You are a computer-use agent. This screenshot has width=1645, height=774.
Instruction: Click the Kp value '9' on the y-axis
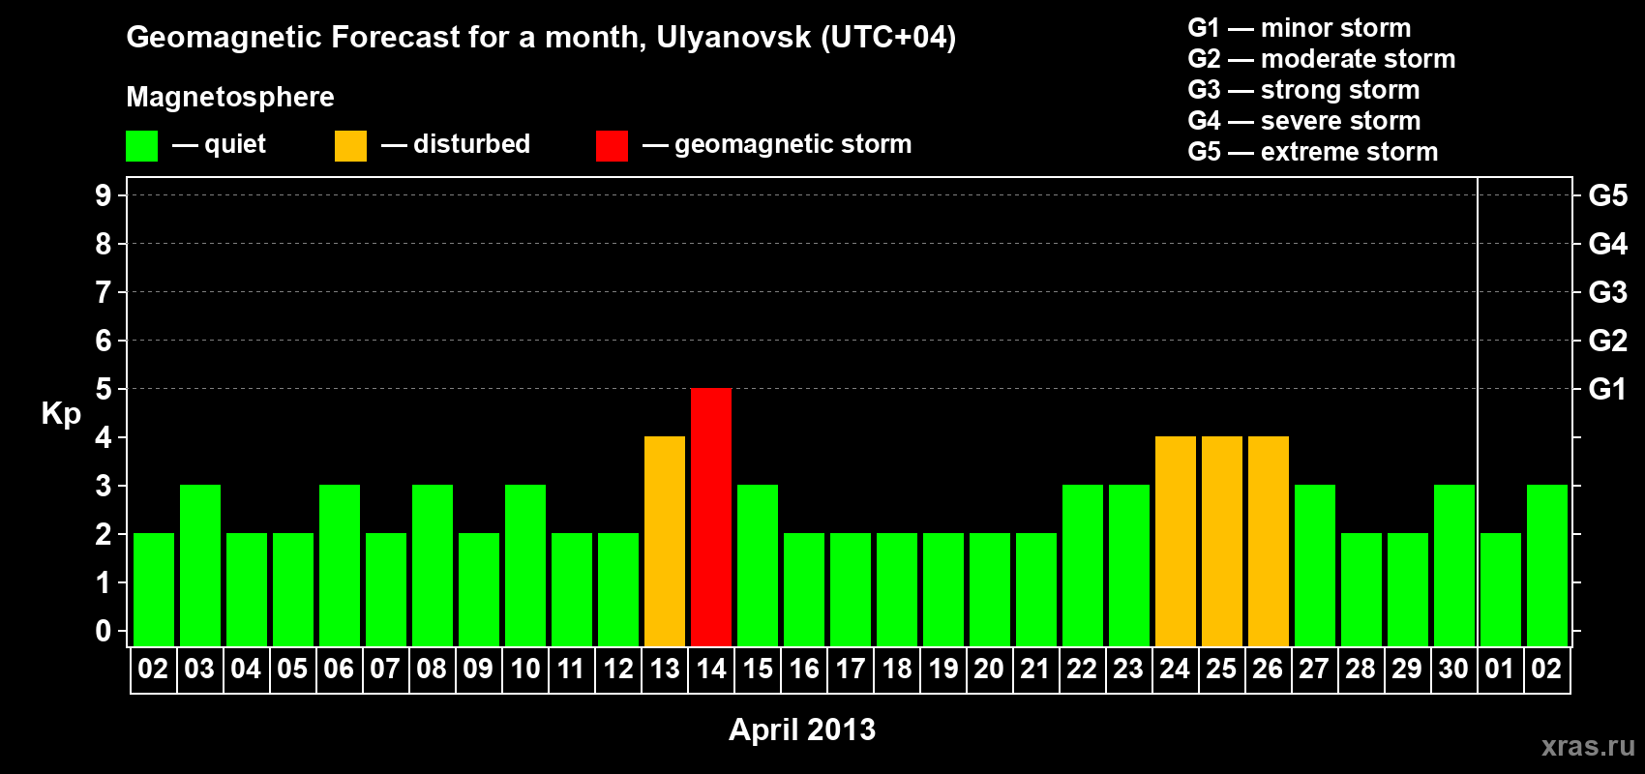pos(104,195)
